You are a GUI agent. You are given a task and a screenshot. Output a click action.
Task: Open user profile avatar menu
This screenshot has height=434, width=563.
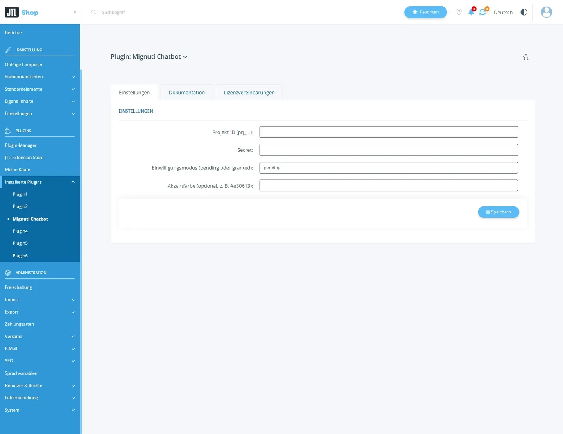pos(547,12)
